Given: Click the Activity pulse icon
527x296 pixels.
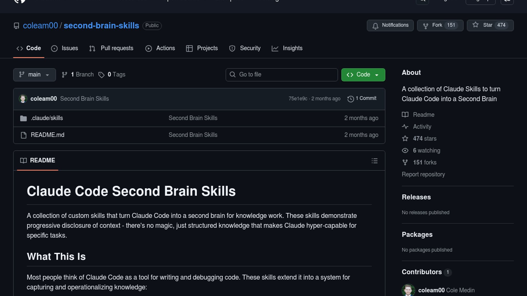Looking at the screenshot, I should click(405, 127).
